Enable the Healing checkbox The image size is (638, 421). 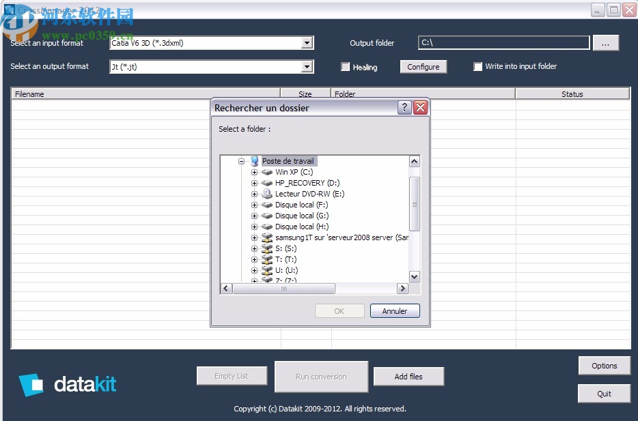click(x=346, y=66)
